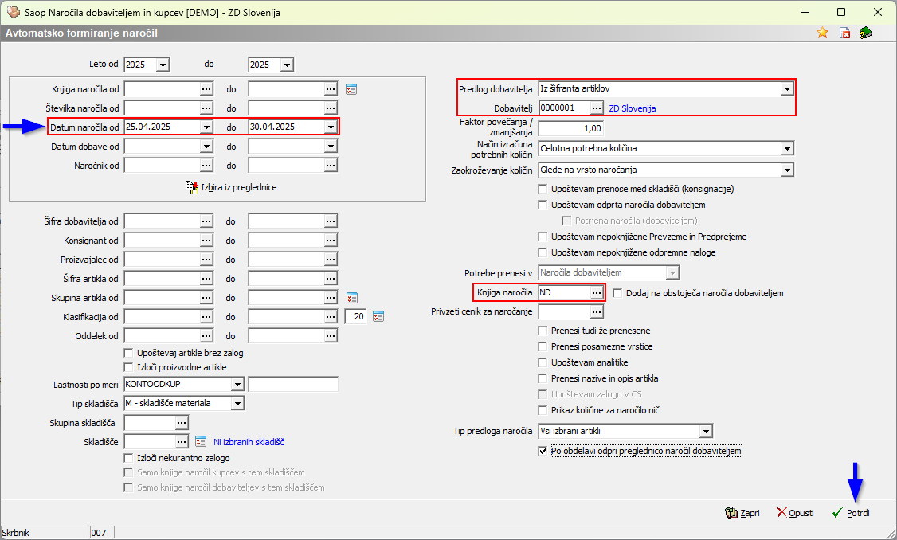Screen dimensions: 897x540
Task: Open date picker for Datum naročila od 25.04.2025
Action: point(206,127)
